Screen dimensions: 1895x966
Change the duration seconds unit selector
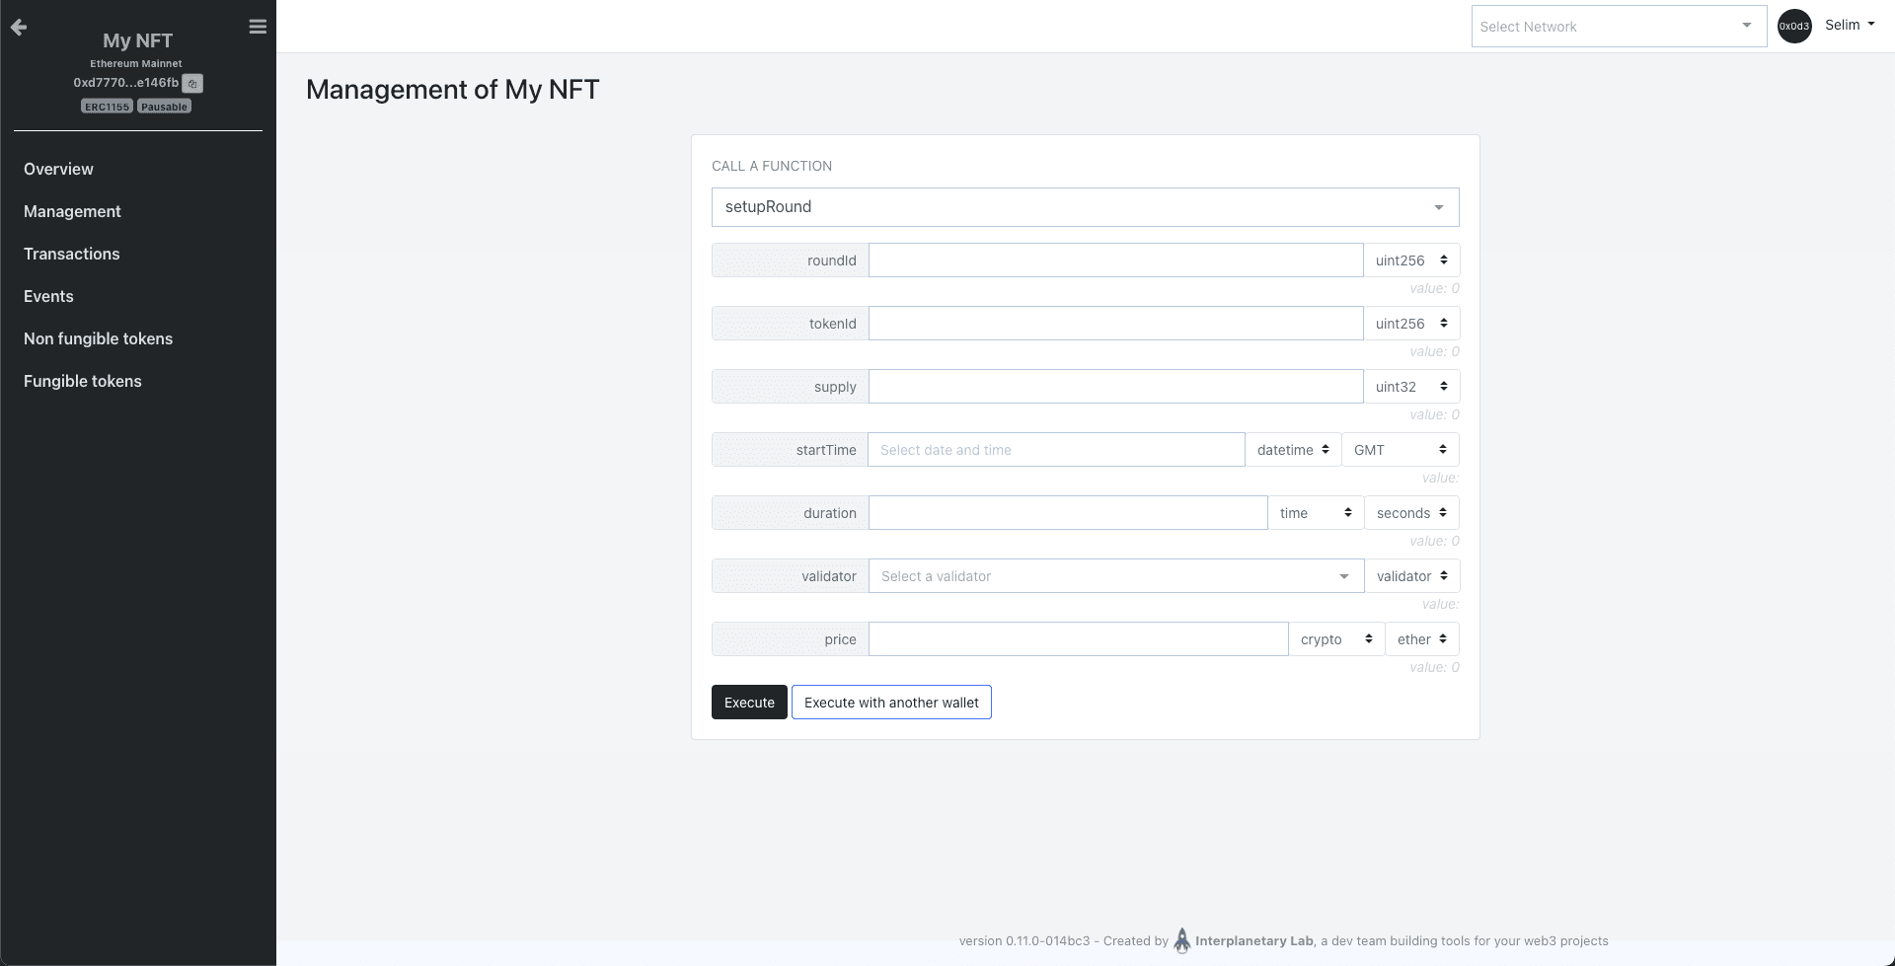pos(1410,513)
